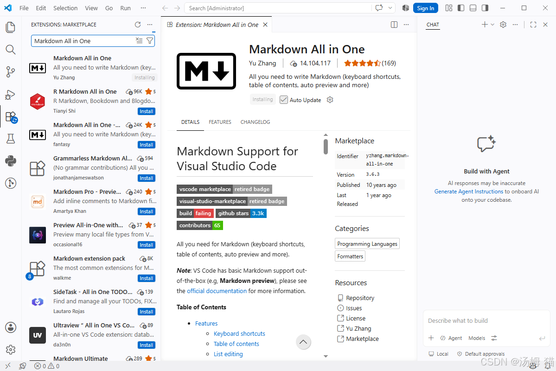Open the Default approvals selector
The width and height of the screenshot is (556, 371).
click(x=481, y=354)
